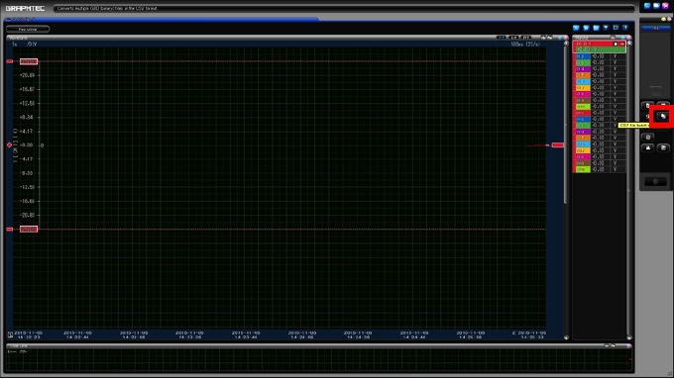Click the upper cursor level marker
Viewport: 674px width, 379px height.
29,61
